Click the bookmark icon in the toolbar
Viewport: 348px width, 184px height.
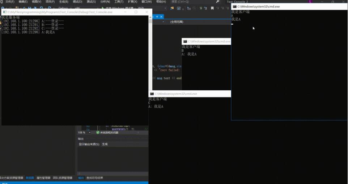tap(212, 8)
